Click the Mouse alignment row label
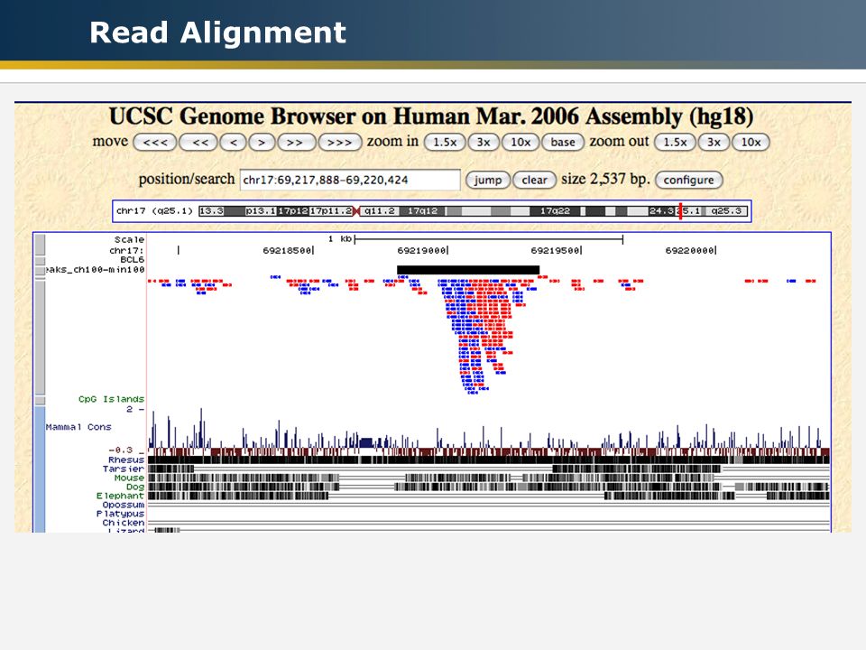866x650 pixels. [x=129, y=478]
